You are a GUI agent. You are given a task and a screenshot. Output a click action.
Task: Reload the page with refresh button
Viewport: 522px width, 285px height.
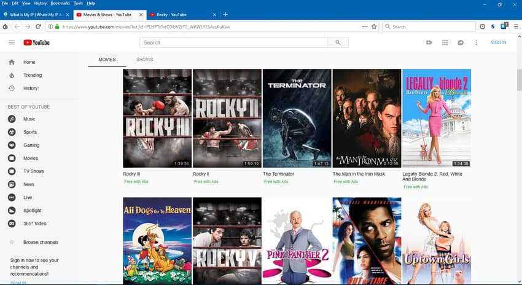coord(38,26)
